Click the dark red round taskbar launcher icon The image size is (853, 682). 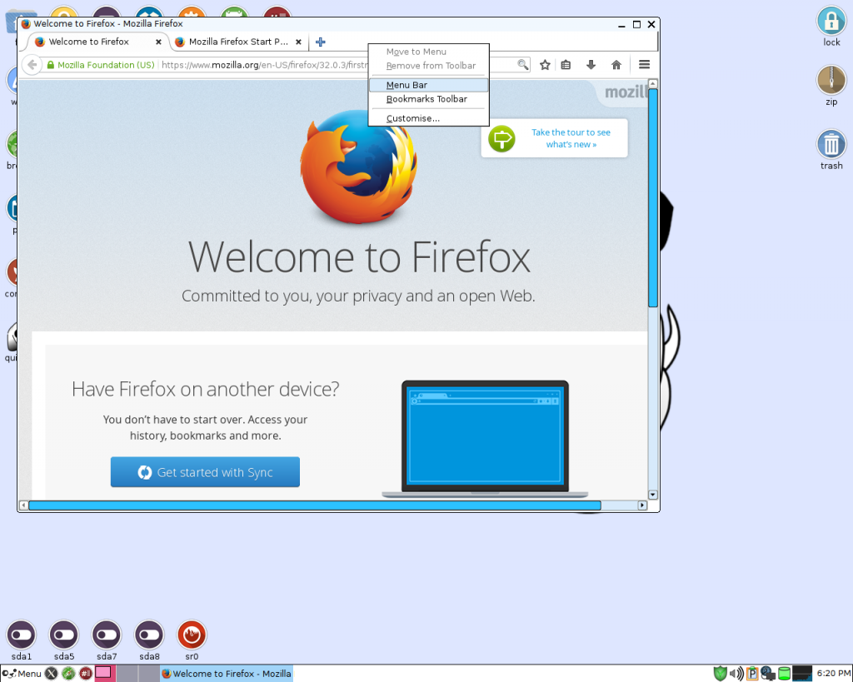(86, 674)
